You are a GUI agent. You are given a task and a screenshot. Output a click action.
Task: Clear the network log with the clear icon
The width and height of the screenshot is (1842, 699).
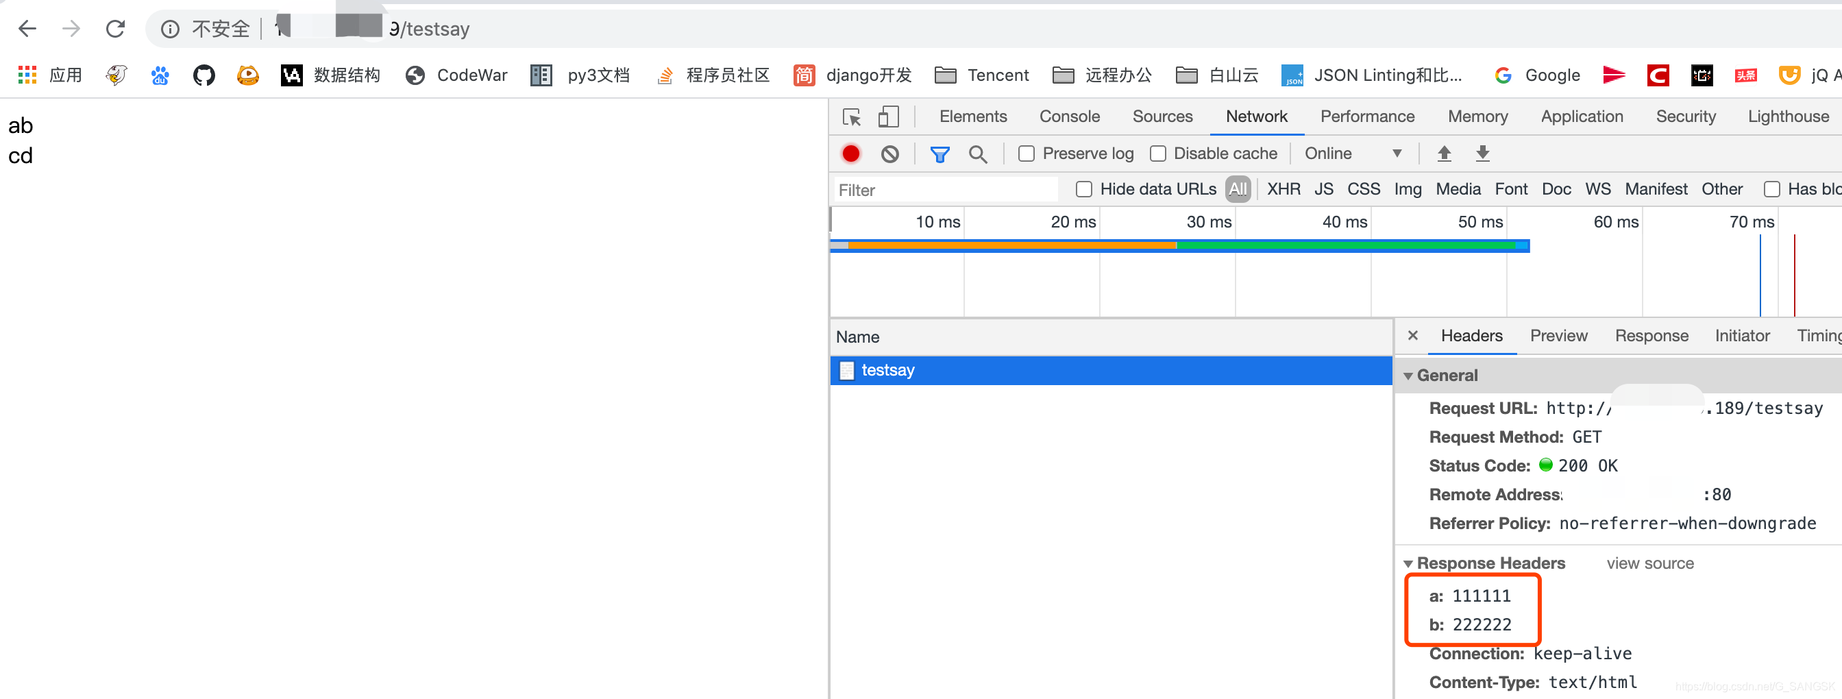889,153
